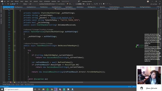Open the FILE menu
162x91 pixels.
click(x=5, y=2)
